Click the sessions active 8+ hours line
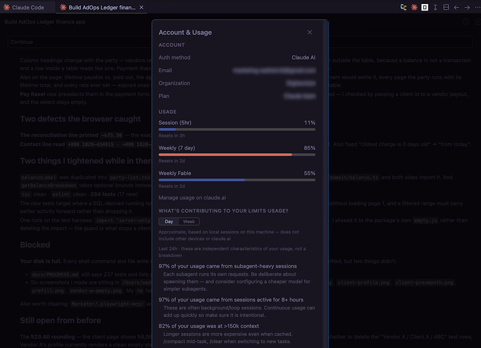481x348 pixels. (231, 300)
